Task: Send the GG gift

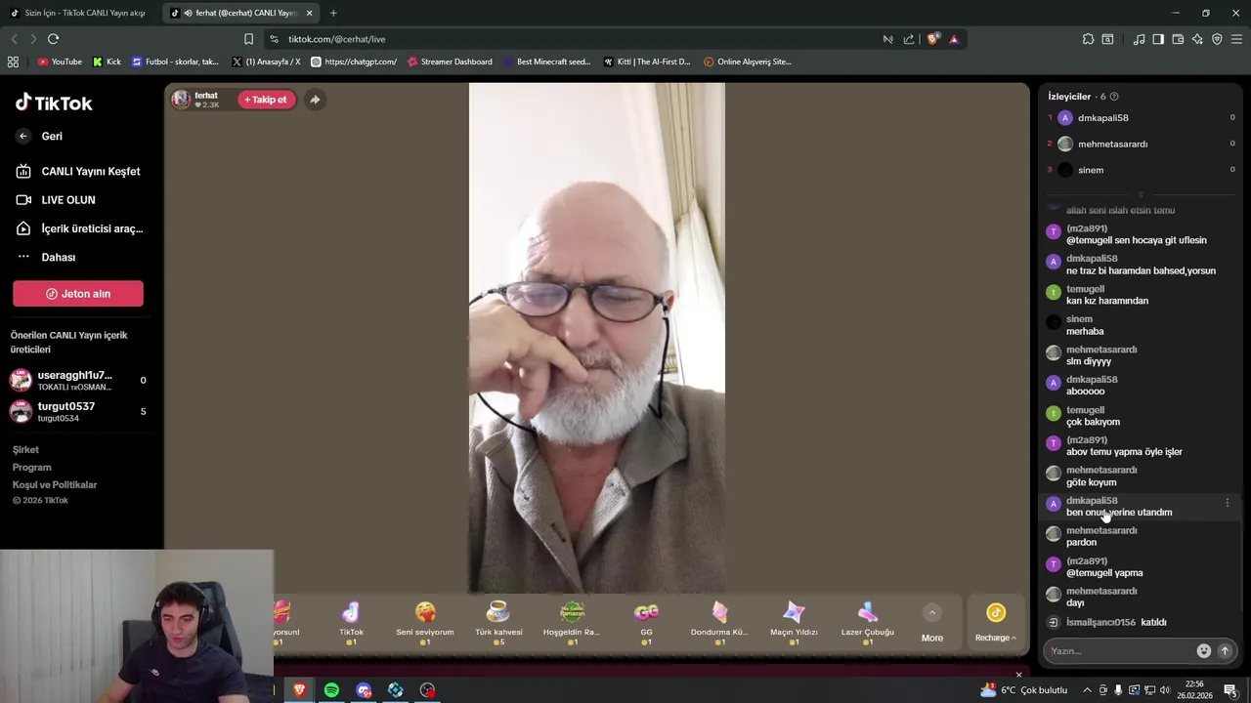Action: pos(646,623)
